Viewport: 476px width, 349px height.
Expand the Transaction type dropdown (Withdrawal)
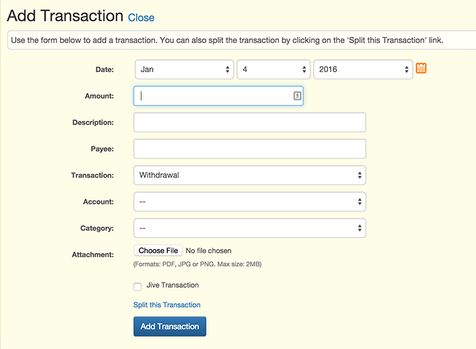tap(250, 175)
